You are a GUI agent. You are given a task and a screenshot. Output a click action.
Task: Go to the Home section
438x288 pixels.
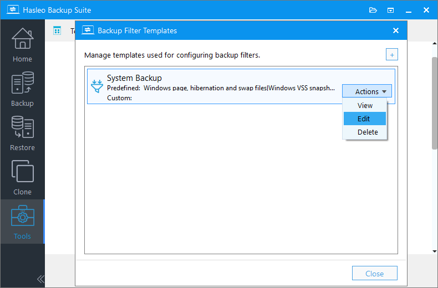click(22, 45)
